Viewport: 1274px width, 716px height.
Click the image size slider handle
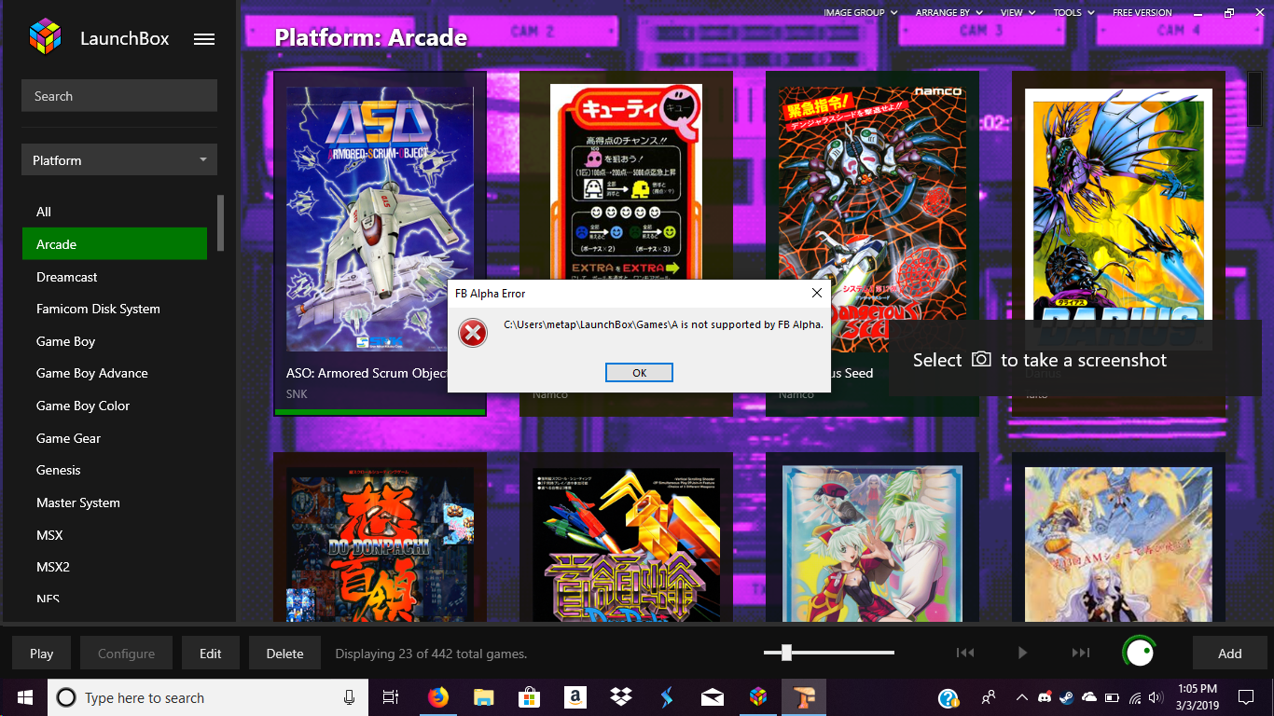click(786, 653)
